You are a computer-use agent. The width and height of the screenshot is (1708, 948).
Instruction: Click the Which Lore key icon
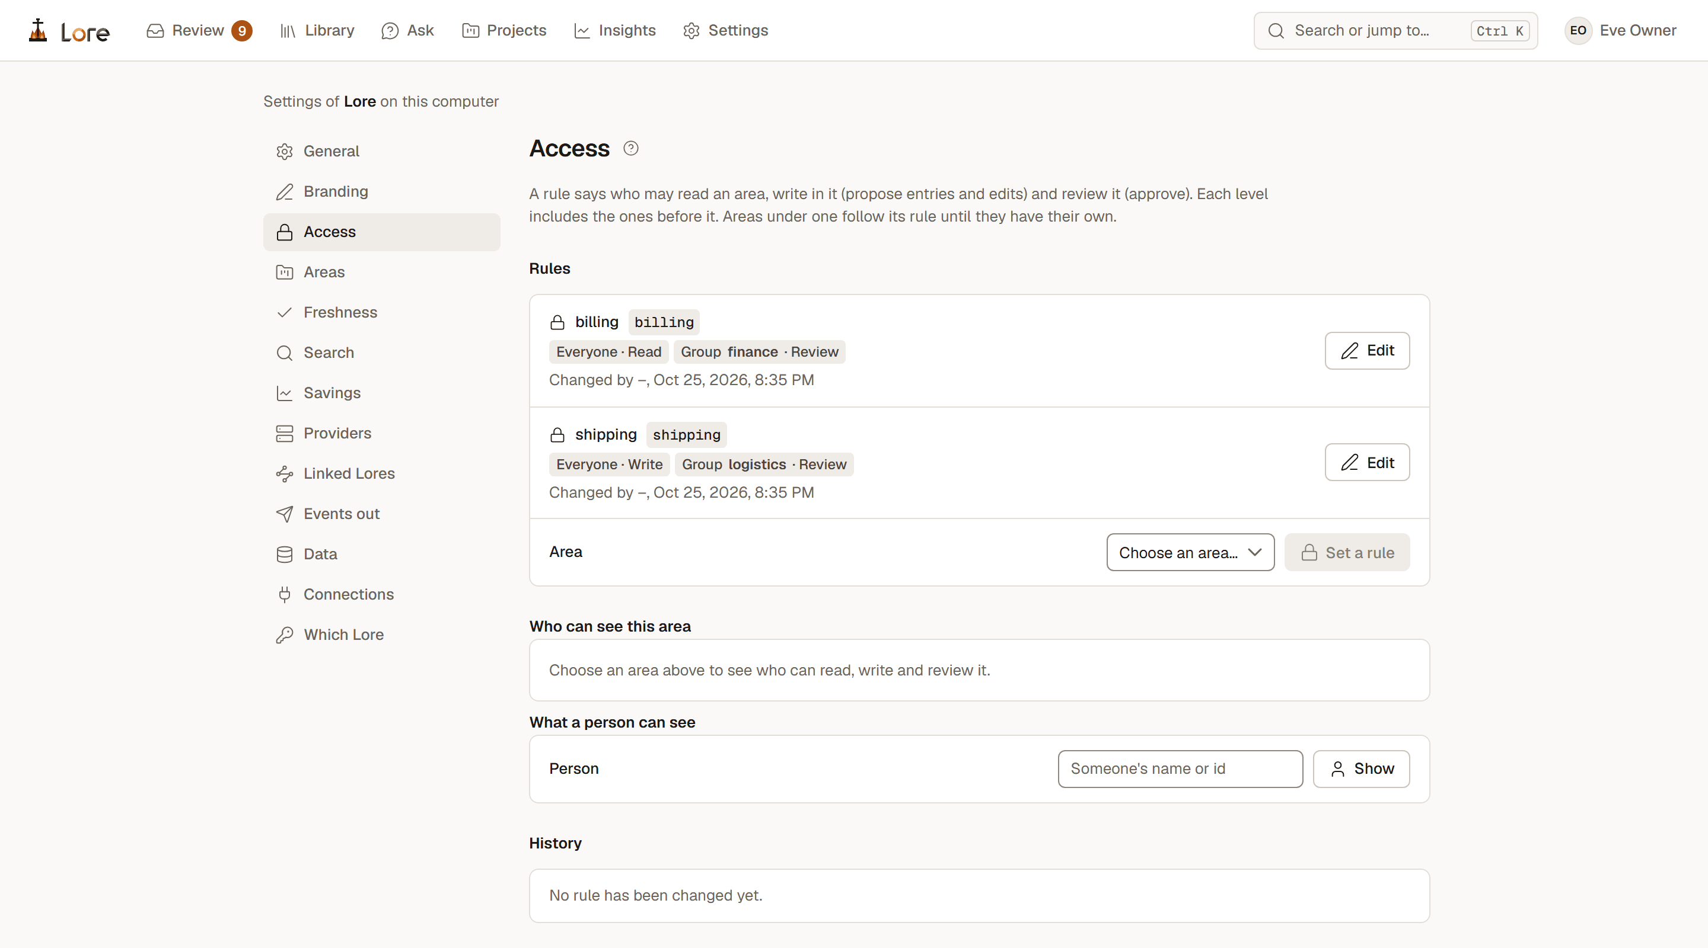click(x=285, y=635)
